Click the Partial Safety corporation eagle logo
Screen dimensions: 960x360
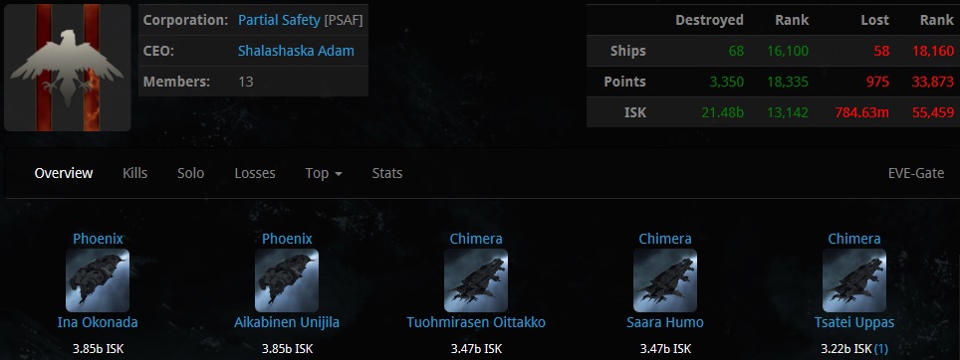(x=68, y=68)
